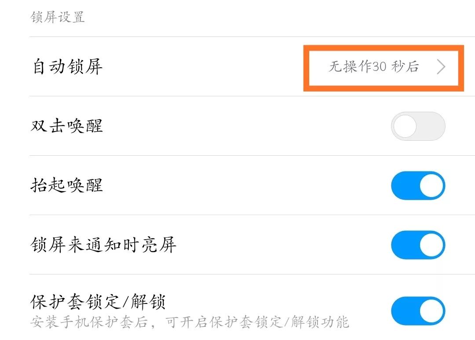Tap the highlighted orange auto-lock setting

(383, 67)
